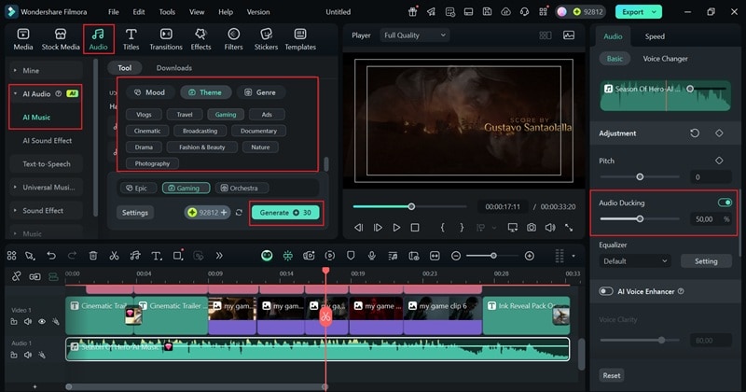Select the Cinematic theme tag
The height and width of the screenshot is (392, 746).
[147, 131]
